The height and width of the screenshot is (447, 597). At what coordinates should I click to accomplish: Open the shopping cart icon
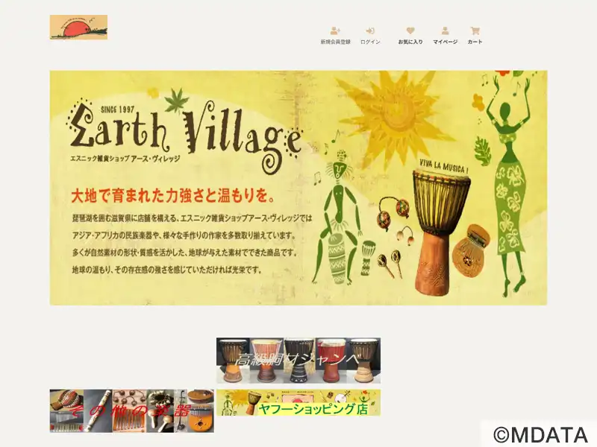475,31
